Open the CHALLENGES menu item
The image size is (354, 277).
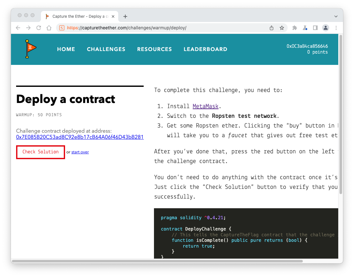point(106,49)
